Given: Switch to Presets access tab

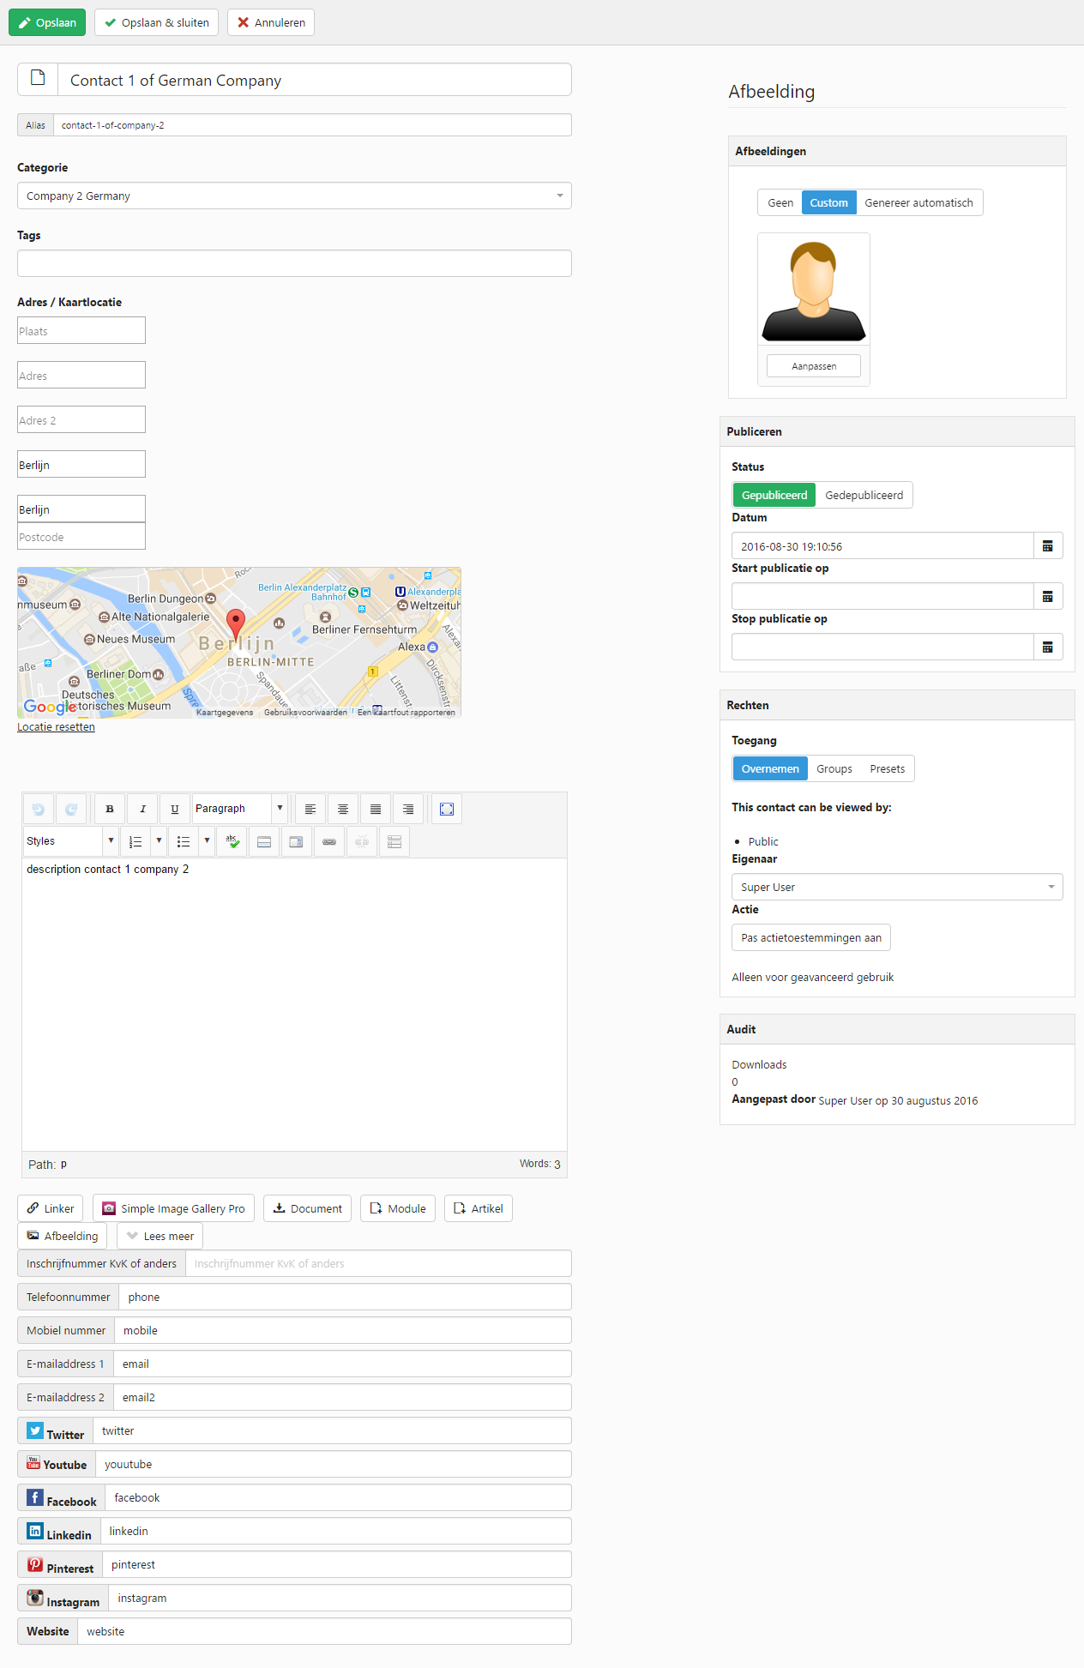Looking at the screenshot, I should [887, 769].
